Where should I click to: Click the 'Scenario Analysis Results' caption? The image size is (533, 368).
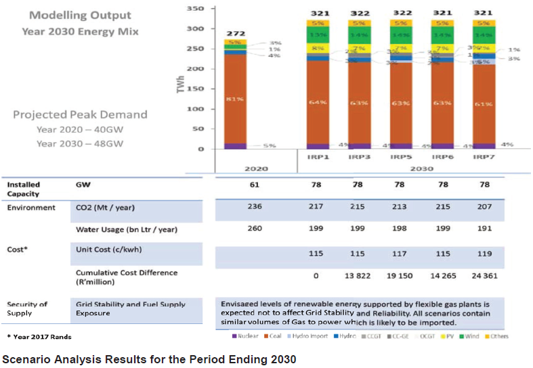[149, 359]
